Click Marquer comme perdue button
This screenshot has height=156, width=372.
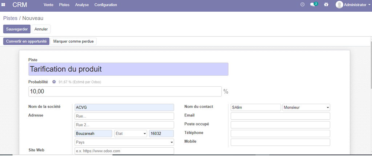click(73, 41)
